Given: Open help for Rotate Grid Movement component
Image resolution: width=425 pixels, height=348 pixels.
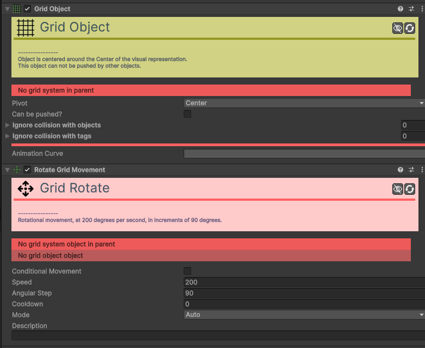Looking at the screenshot, I should pos(400,170).
